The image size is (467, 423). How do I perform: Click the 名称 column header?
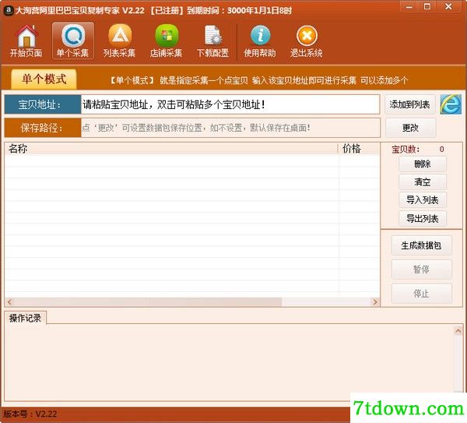click(x=171, y=149)
